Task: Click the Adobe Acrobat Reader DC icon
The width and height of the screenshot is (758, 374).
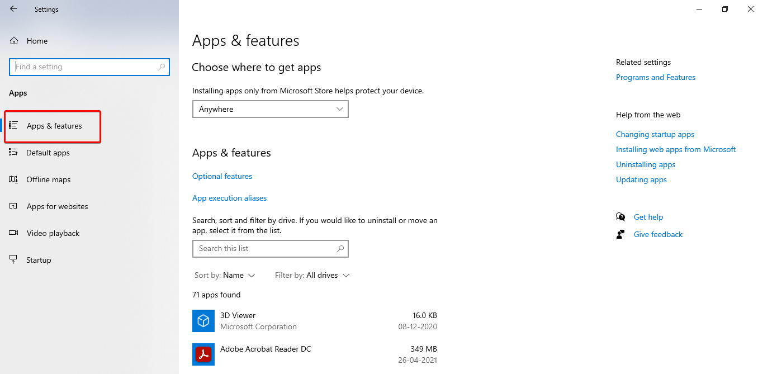Action: (203, 354)
